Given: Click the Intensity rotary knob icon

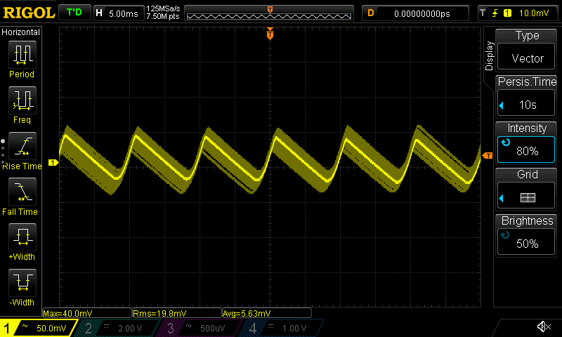Looking at the screenshot, I should point(506,143).
